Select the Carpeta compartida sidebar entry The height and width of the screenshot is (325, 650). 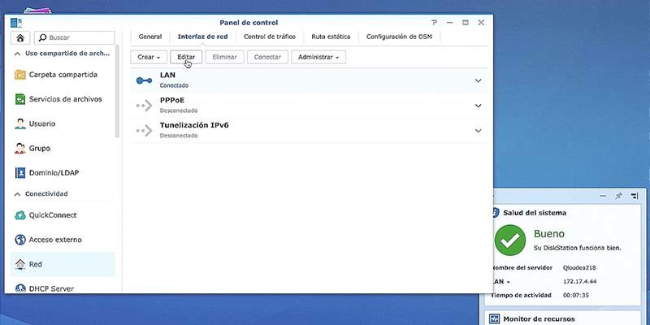pos(63,75)
